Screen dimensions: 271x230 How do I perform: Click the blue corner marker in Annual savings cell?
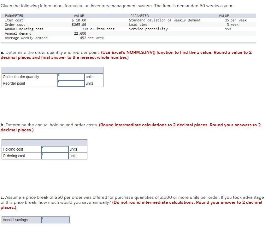point(43,218)
